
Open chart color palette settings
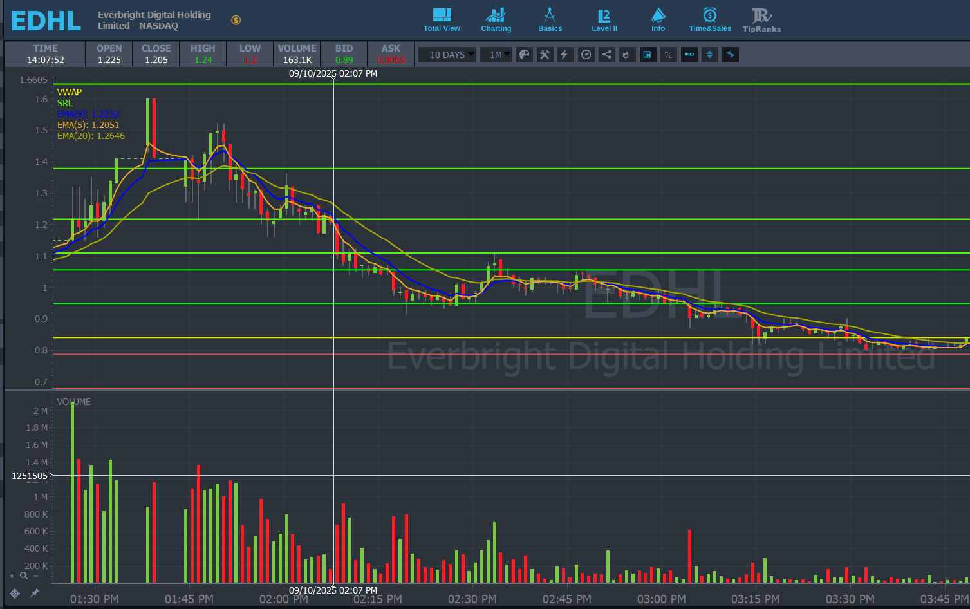525,55
